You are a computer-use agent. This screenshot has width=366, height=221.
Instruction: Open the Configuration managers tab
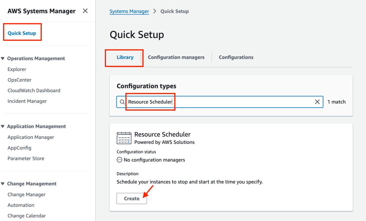pyautogui.click(x=176, y=57)
